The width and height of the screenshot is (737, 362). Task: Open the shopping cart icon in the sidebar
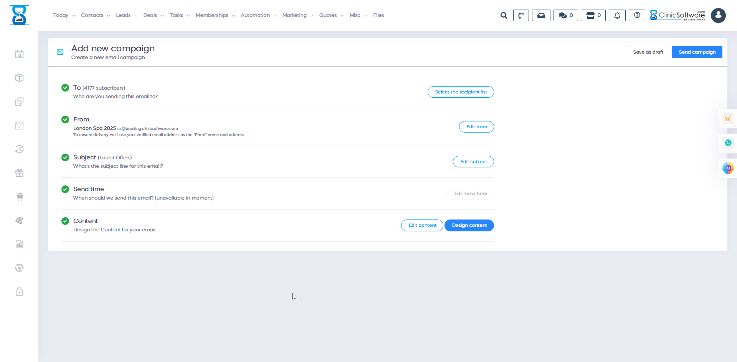click(x=19, y=197)
